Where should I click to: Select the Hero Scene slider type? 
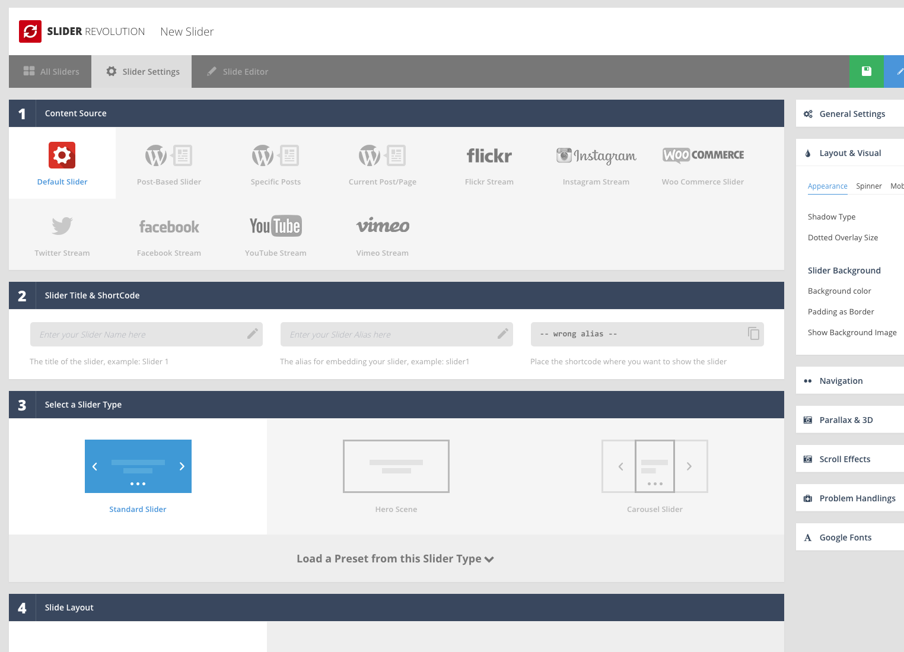click(x=396, y=476)
